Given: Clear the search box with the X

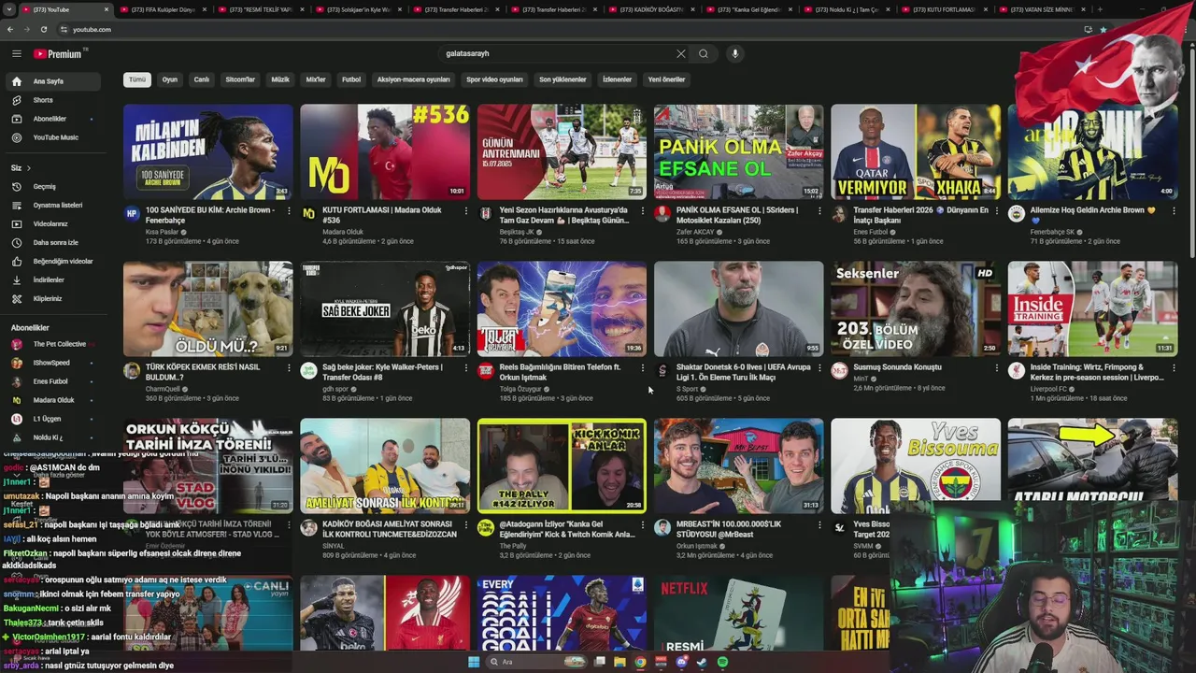Looking at the screenshot, I should pyautogui.click(x=681, y=54).
